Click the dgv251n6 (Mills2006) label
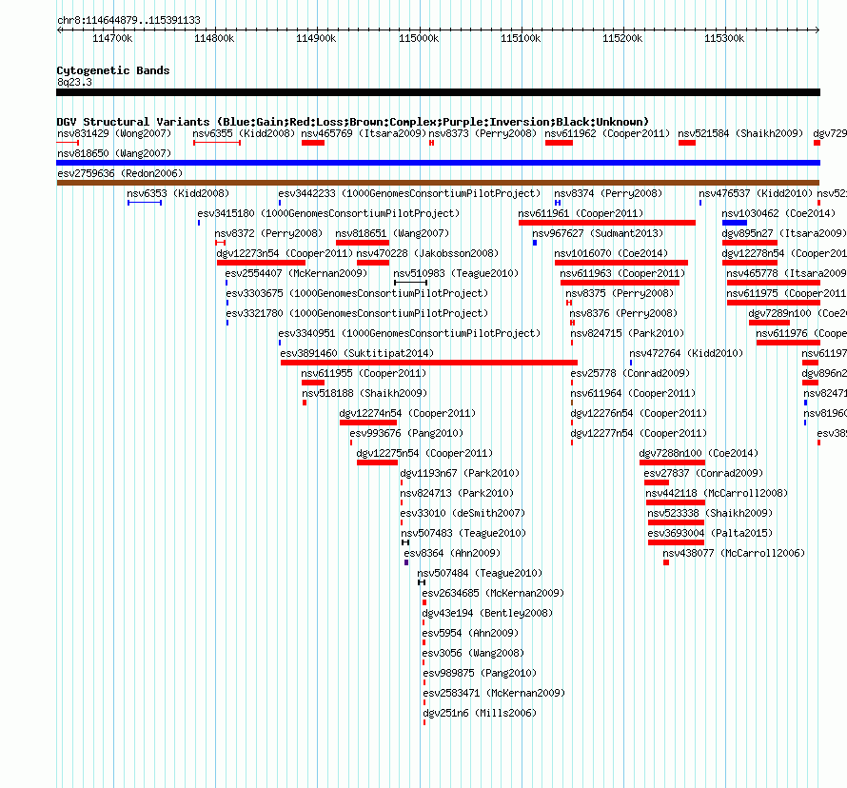847x788 pixels. click(x=480, y=713)
